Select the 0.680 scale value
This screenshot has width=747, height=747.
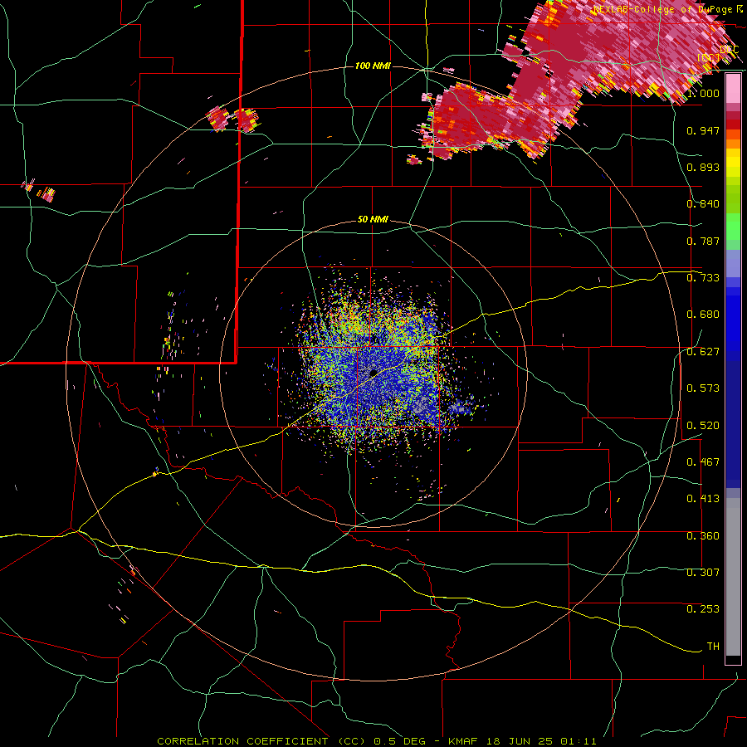[703, 315]
